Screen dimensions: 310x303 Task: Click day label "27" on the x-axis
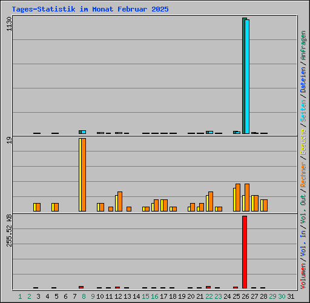click(254, 296)
